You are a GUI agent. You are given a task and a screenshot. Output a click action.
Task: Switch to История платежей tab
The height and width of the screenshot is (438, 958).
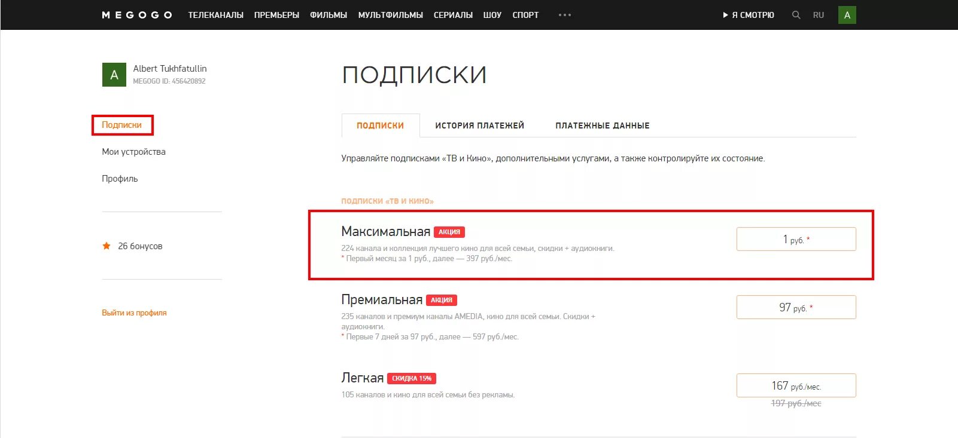click(x=479, y=125)
